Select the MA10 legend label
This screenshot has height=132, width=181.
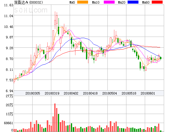point(96,2)
